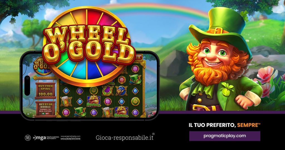The width and height of the screenshot is (285, 150).
Task: Select the lucky horseshoe slot symbol
Action: coord(108,91)
